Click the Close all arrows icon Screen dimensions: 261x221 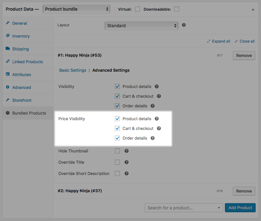236,41
